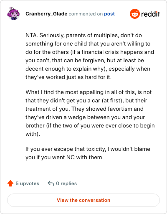
Task: Click the line ending 'with).'
Action: [x=33, y=134]
